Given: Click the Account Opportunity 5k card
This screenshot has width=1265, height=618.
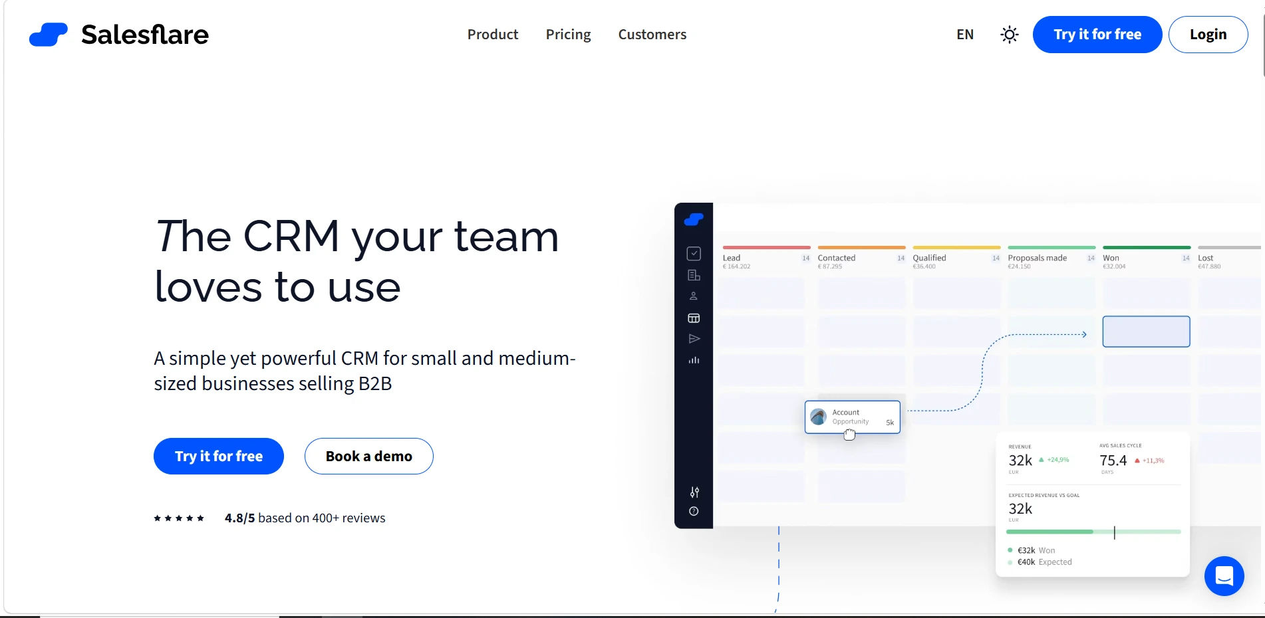Looking at the screenshot, I should point(853,417).
